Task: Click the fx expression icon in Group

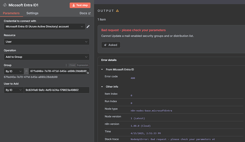Action: tap(26, 71)
